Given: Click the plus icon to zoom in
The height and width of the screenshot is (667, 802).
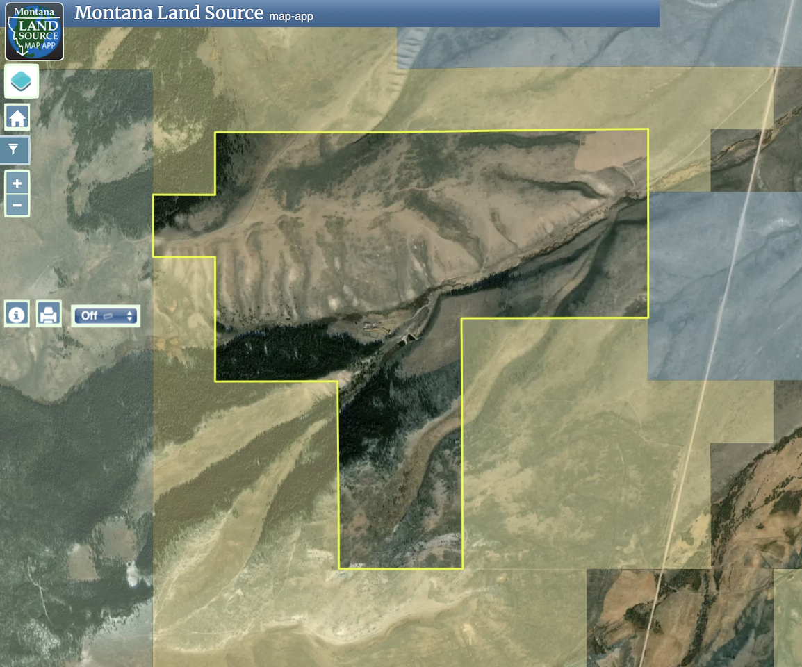Looking at the screenshot, I should tap(17, 183).
